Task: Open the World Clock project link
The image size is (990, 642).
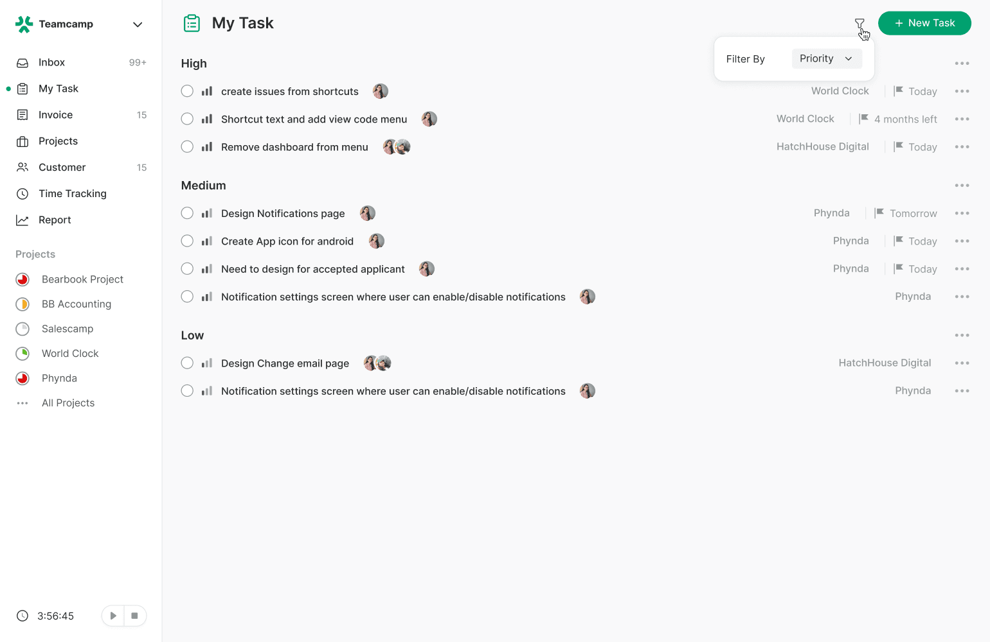Action: click(70, 354)
